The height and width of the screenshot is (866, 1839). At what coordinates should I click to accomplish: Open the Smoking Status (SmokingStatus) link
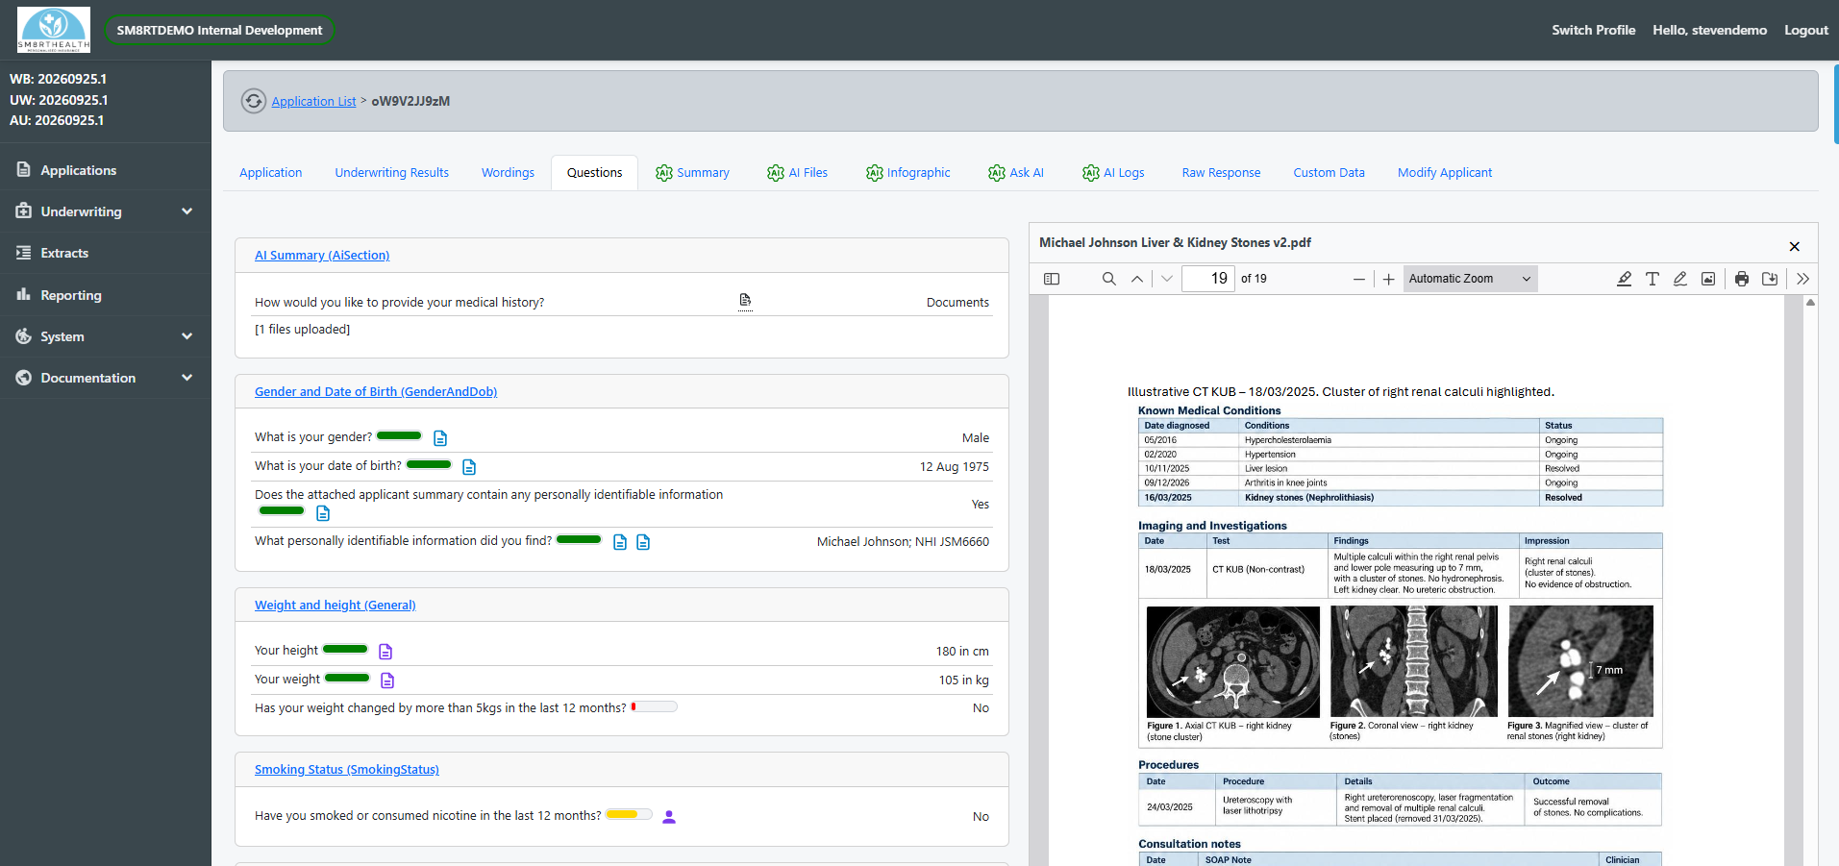point(346,770)
